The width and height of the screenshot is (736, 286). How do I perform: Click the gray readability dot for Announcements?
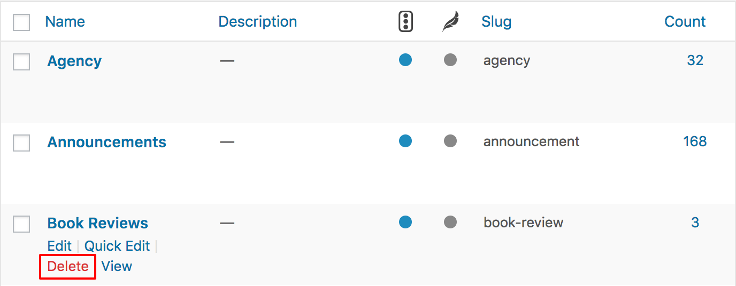click(x=450, y=141)
